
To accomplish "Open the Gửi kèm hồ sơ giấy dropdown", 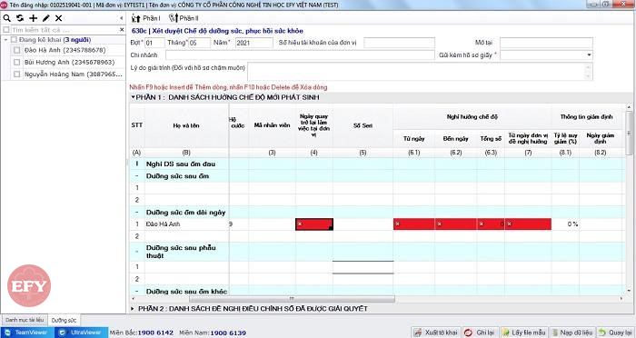I will [x=589, y=55].
